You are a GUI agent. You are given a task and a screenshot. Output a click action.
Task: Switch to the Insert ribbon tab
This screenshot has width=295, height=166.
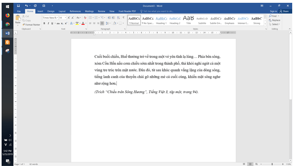(x=40, y=11)
